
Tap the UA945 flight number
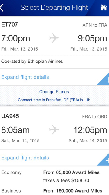pyautogui.click(x=10, y=116)
